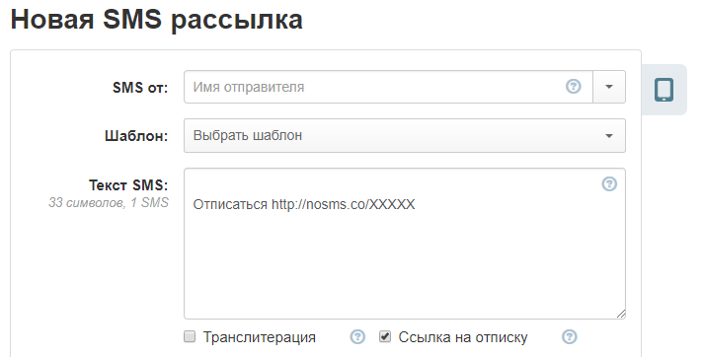The image size is (703, 357).
Task: Click the Текст SMS: field label
Action: [x=128, y=185]
